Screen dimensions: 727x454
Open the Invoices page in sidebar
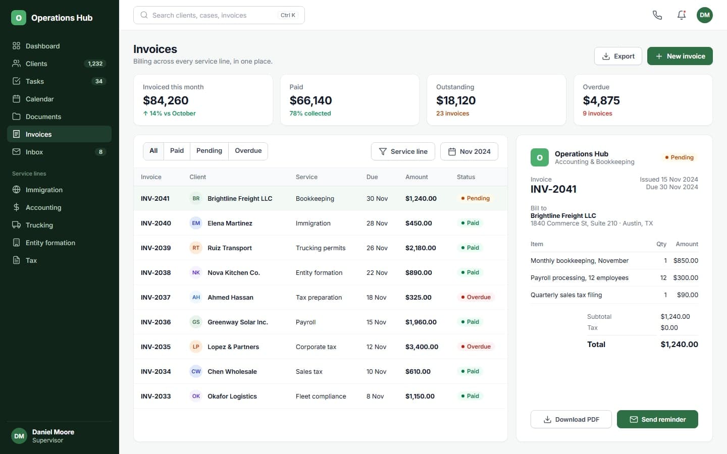tap(59, 134)
